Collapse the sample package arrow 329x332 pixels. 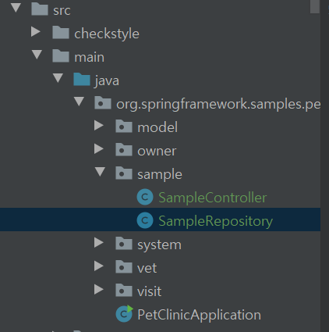click(100, 172)
